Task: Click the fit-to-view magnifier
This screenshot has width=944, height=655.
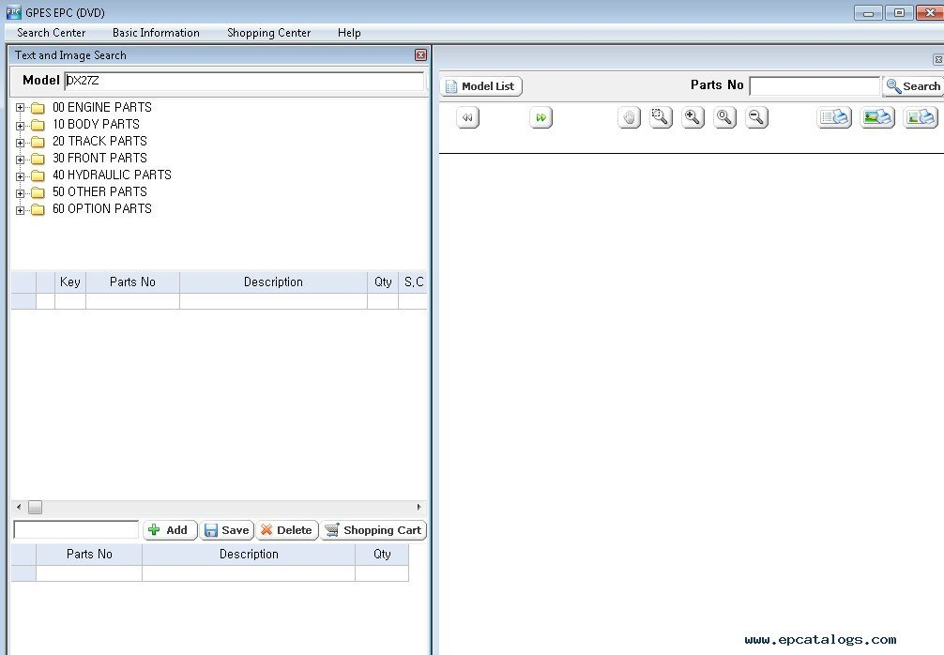Action: click(x=724, y=117)
